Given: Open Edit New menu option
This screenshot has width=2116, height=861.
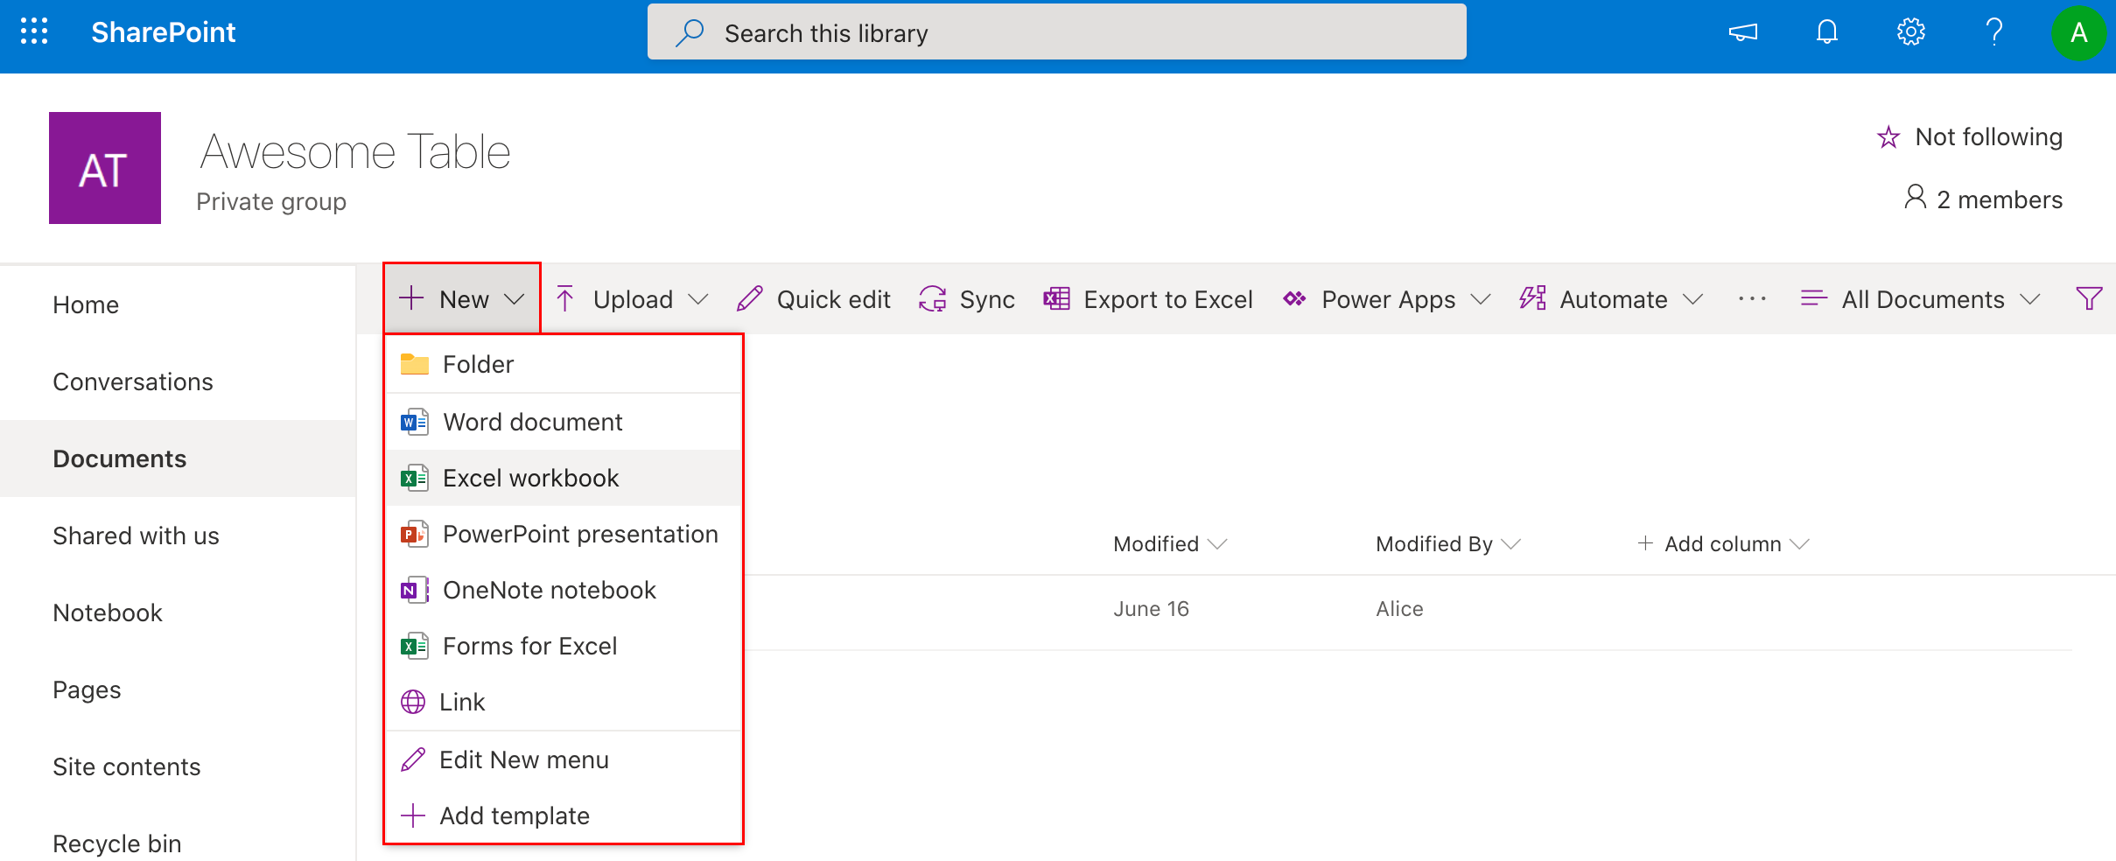Looking at the screenshot, I should tap(564, 759).
